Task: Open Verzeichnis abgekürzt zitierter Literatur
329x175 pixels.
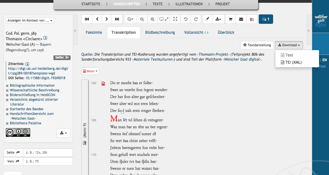Action: [34, 102]
